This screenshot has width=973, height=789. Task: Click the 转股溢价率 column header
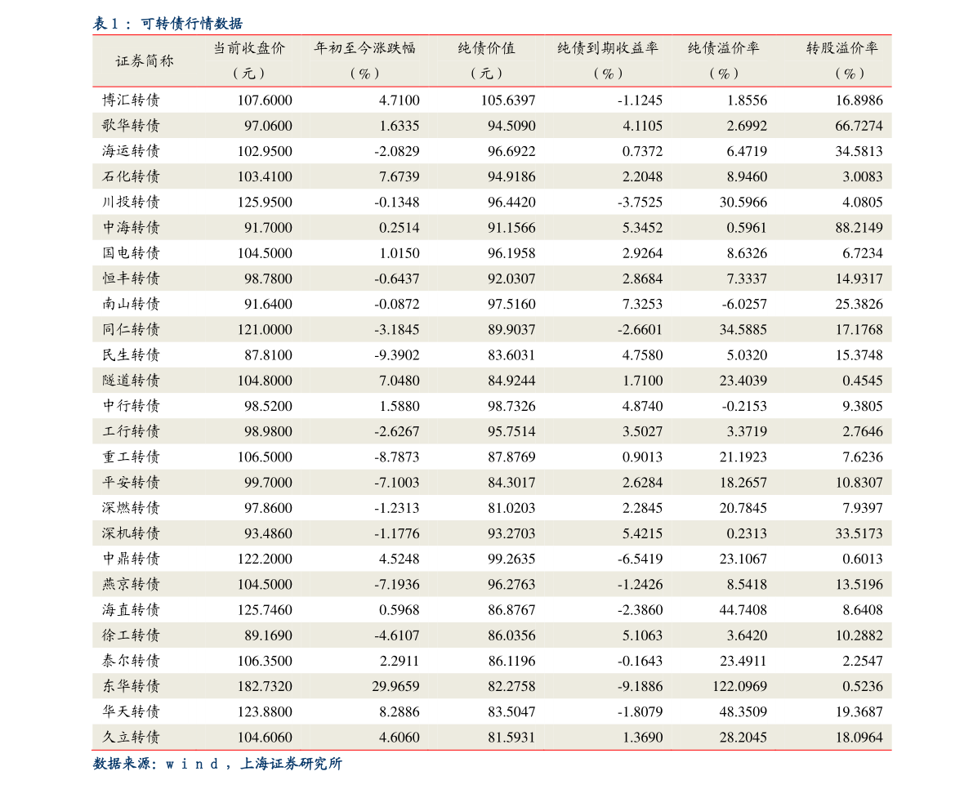(842, 48)
